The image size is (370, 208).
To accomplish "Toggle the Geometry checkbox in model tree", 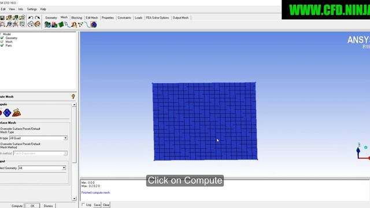I will pyautogui.click(x=2, y=38).
